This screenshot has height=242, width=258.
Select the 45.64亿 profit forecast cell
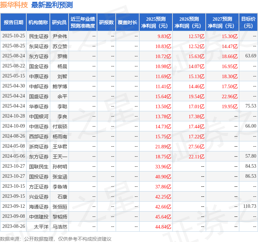pyautogui.click(x=163, y=217)
